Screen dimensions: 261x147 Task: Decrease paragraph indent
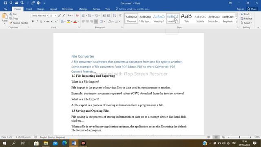(104, 16)
